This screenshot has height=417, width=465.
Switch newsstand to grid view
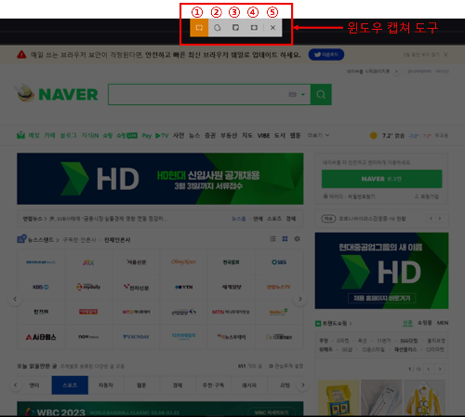click(x=285, y=238)
